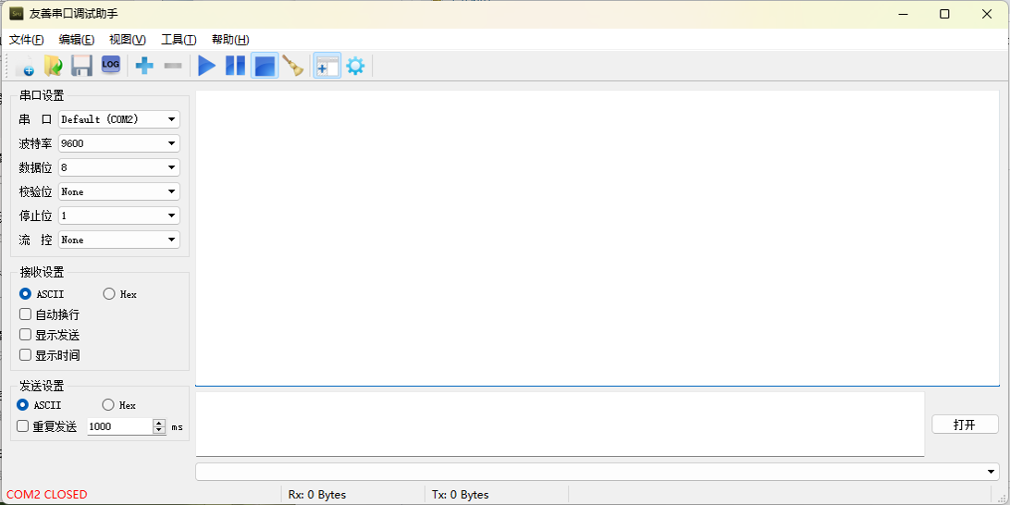Click the Tx: 0 Bytes status entry
Viewport: 1010px width, 505px height.
[460, 495]
